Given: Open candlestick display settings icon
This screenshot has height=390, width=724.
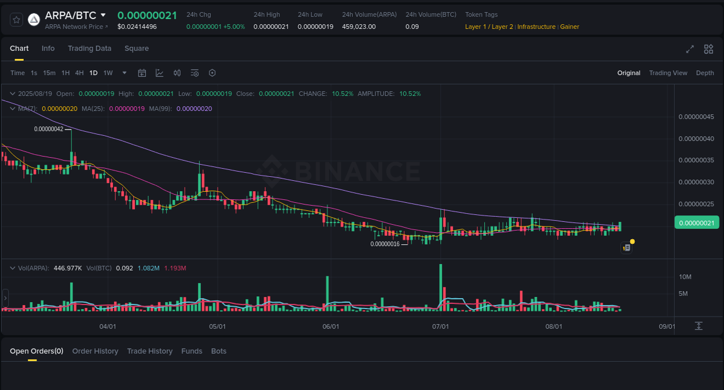Looking at the screenshot, I should point(177,73).
